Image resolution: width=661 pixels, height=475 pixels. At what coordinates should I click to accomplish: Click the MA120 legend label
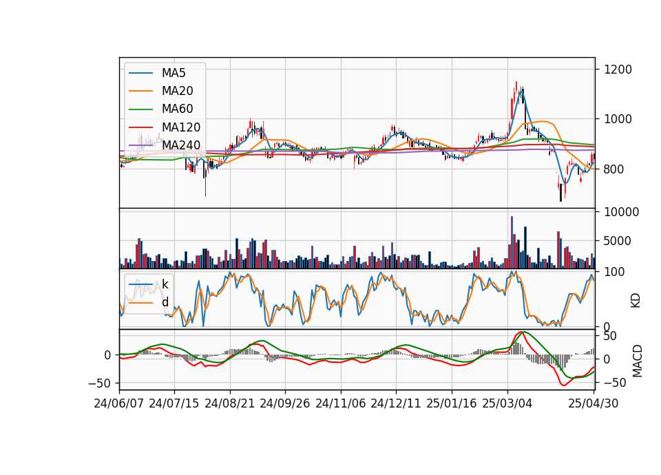pyautogui.click(x=181, y=127)
